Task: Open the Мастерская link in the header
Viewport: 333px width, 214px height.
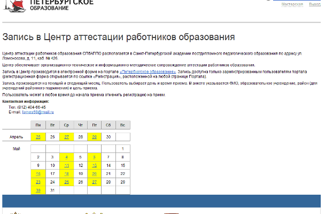Action: [x=292, y=4]
